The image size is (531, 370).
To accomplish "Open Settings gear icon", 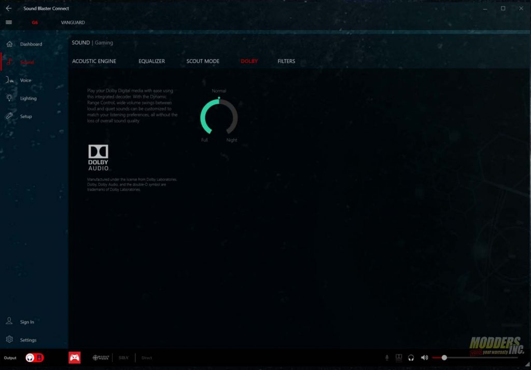I will pos(9,339).
